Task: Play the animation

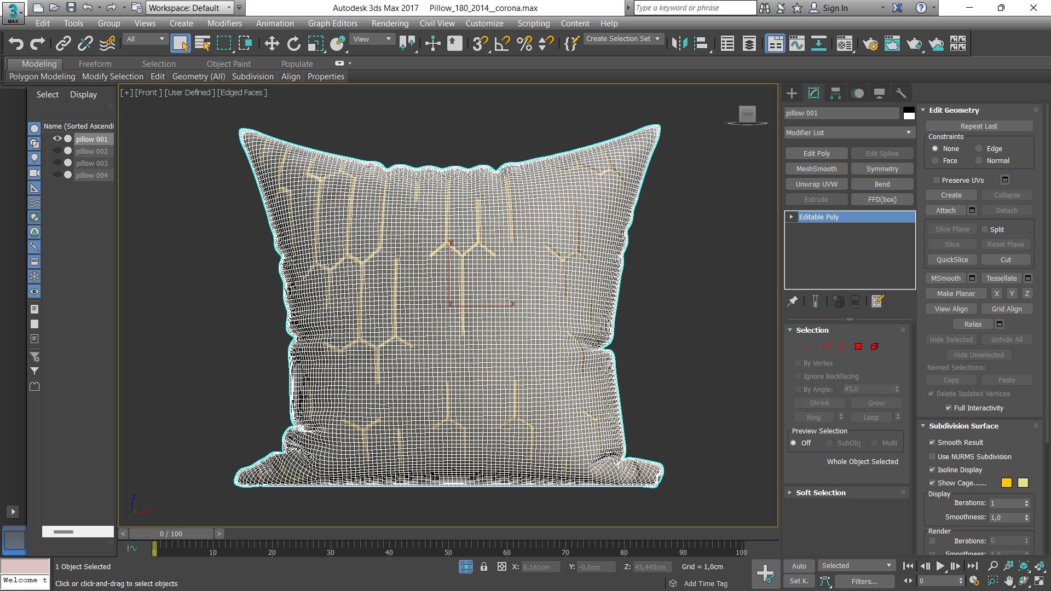Action: click(x=940, y=566)
